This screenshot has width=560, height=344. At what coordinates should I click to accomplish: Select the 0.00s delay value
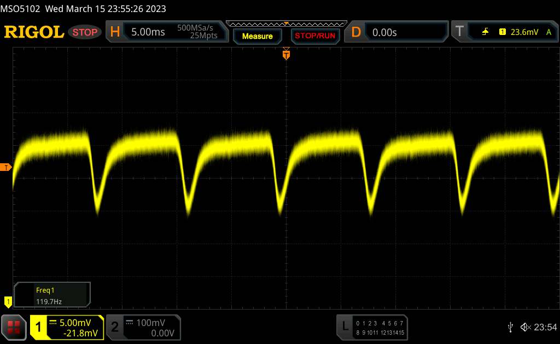[x=384, y=32]
